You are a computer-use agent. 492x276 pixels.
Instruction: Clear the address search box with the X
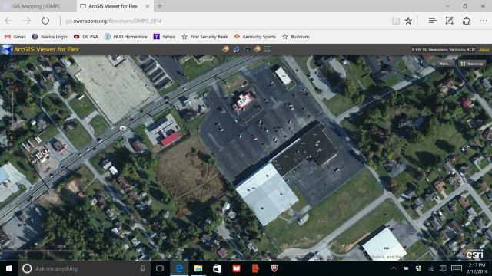tap(474, 49)
